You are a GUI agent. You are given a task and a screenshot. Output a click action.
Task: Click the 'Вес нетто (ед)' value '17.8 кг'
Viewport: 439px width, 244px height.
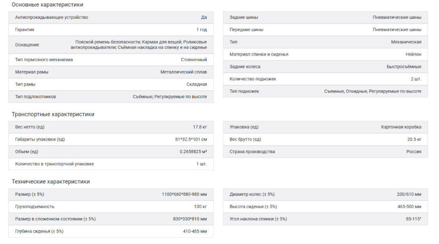point(200,127)
